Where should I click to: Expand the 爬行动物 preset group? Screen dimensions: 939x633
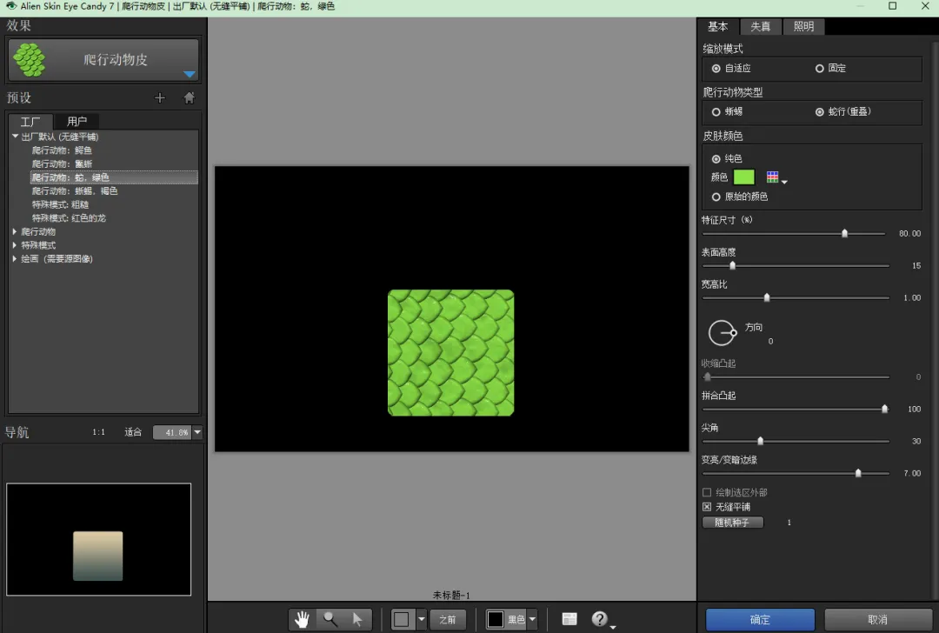tap(15, 231)
